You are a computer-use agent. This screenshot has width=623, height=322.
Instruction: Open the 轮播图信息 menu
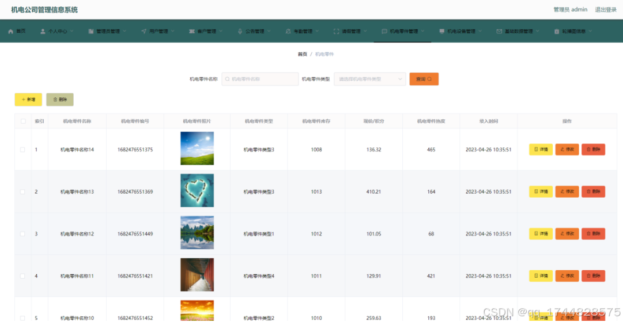573,31
